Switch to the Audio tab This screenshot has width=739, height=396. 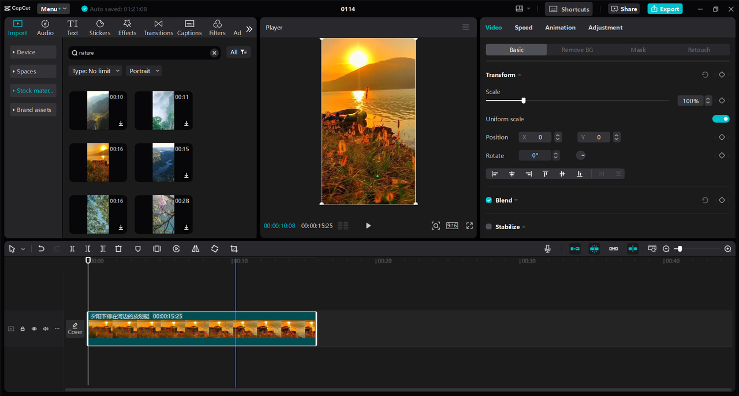pos(46,28)
